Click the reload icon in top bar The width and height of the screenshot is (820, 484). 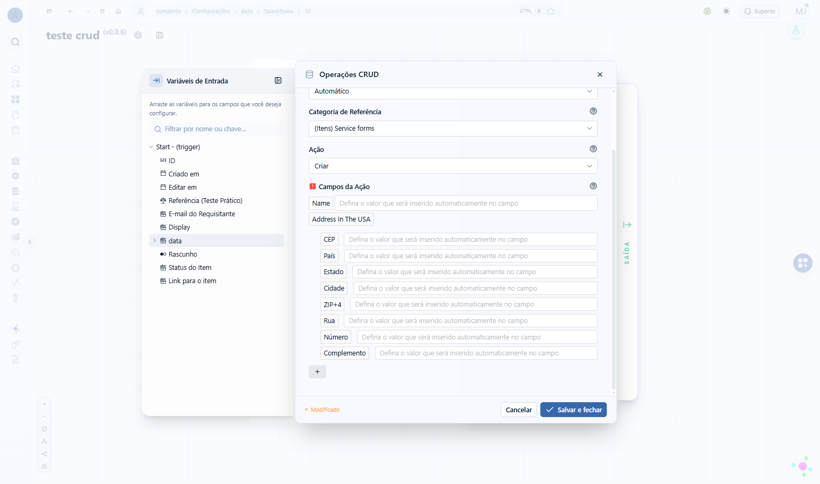click(x=102, y=11)
